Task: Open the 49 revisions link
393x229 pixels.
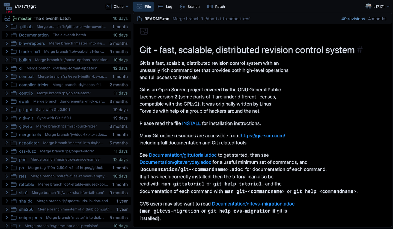Action: coord(353,19)
